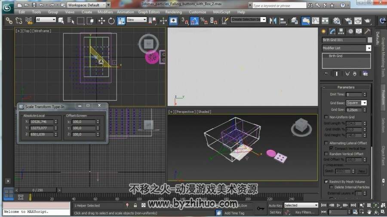Toggle the Auto Key button

[275, 205]
